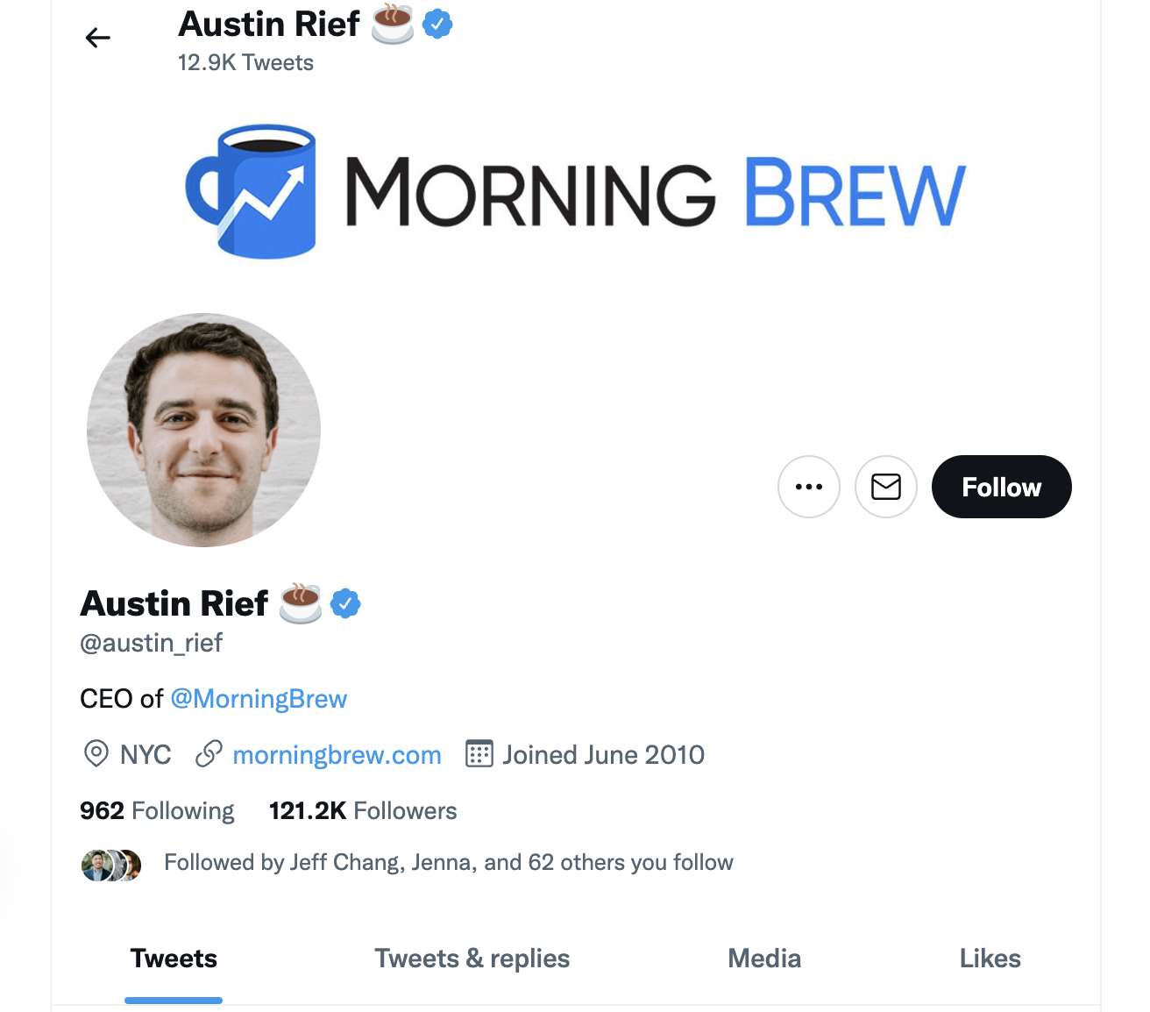Open the three-dot more options menu
This screenshot has width=1150, height=1012.
[808, 487]
